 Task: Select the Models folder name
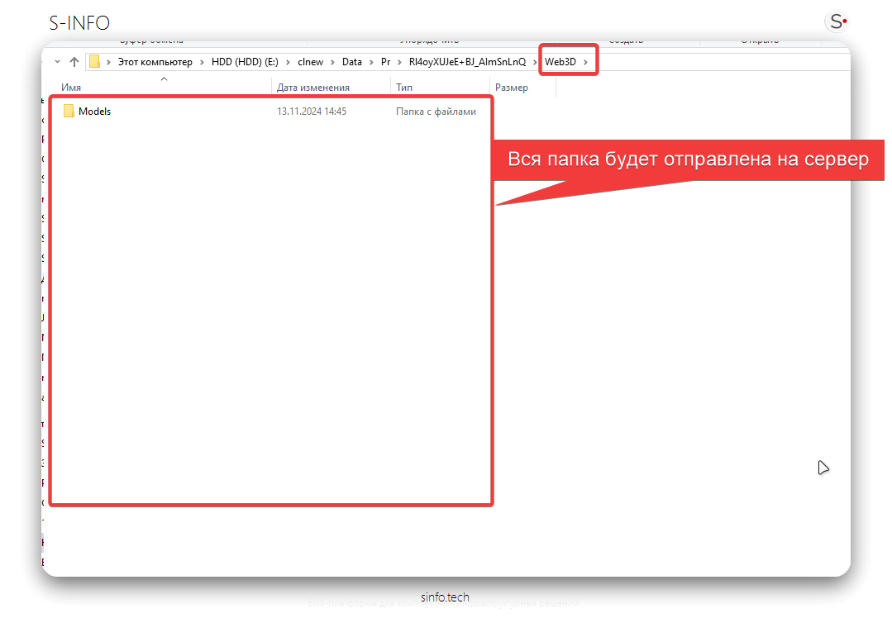point(94,112)
